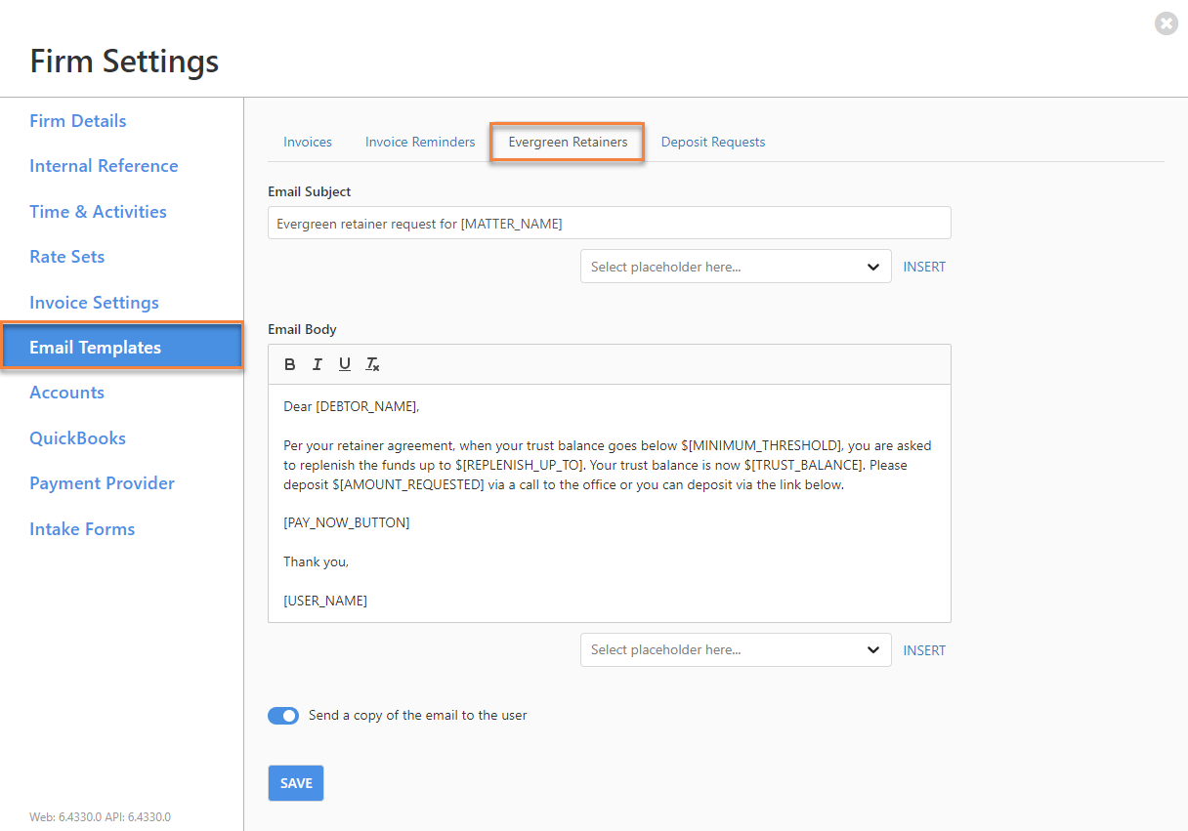Toggle bold formatting in email body
This screenshot has width=1188, height=831.
pos(290,364)
